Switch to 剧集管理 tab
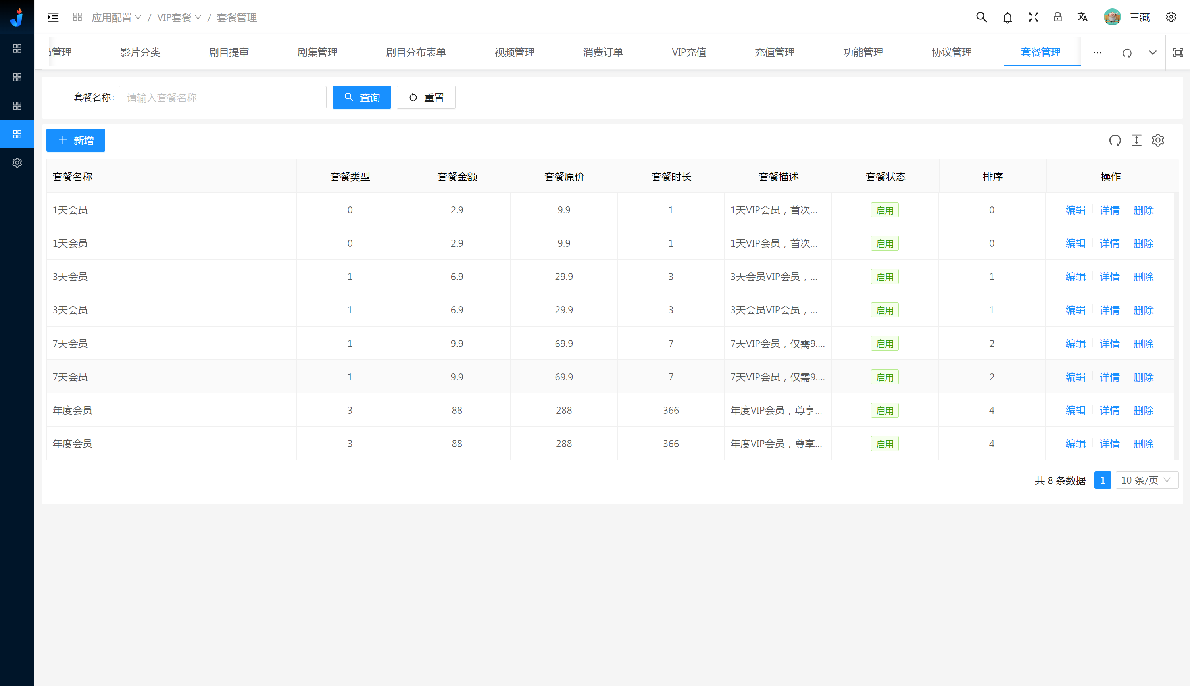This screenshot has width=1190, height=686. coord(317,52)
